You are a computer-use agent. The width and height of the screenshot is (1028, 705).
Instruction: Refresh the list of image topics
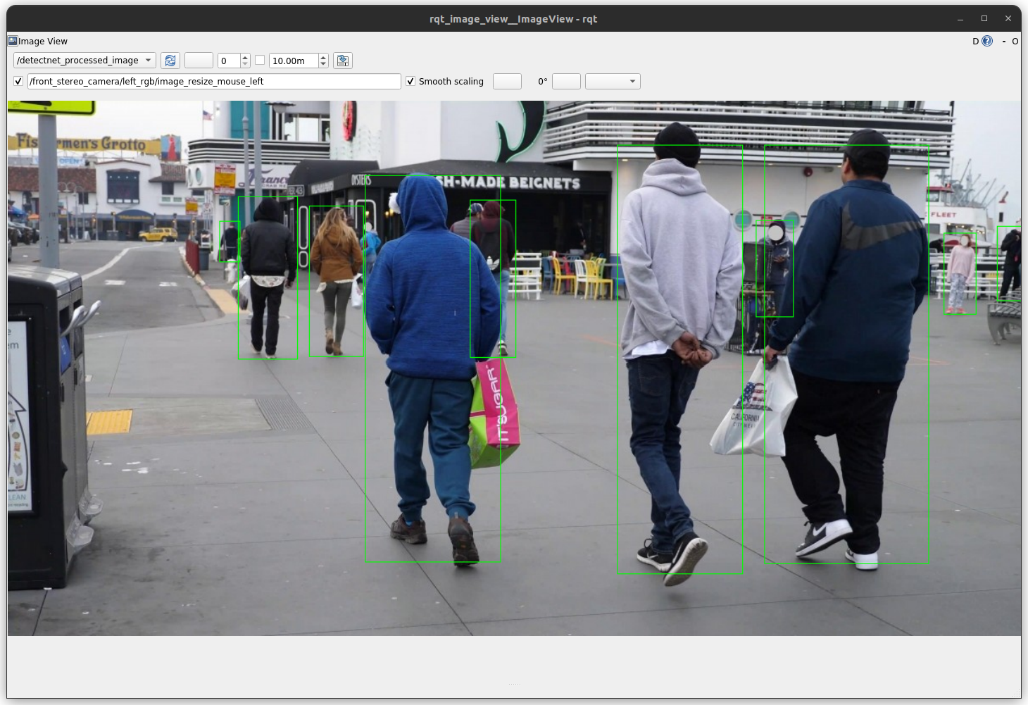170,61
